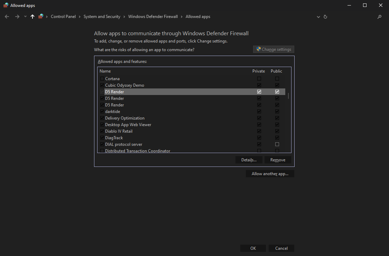Enable Public for DIAL protocol server
Image resolution: width=389 pixels, height=256 pixels.
pyautogui.click(x=277, y=144)
